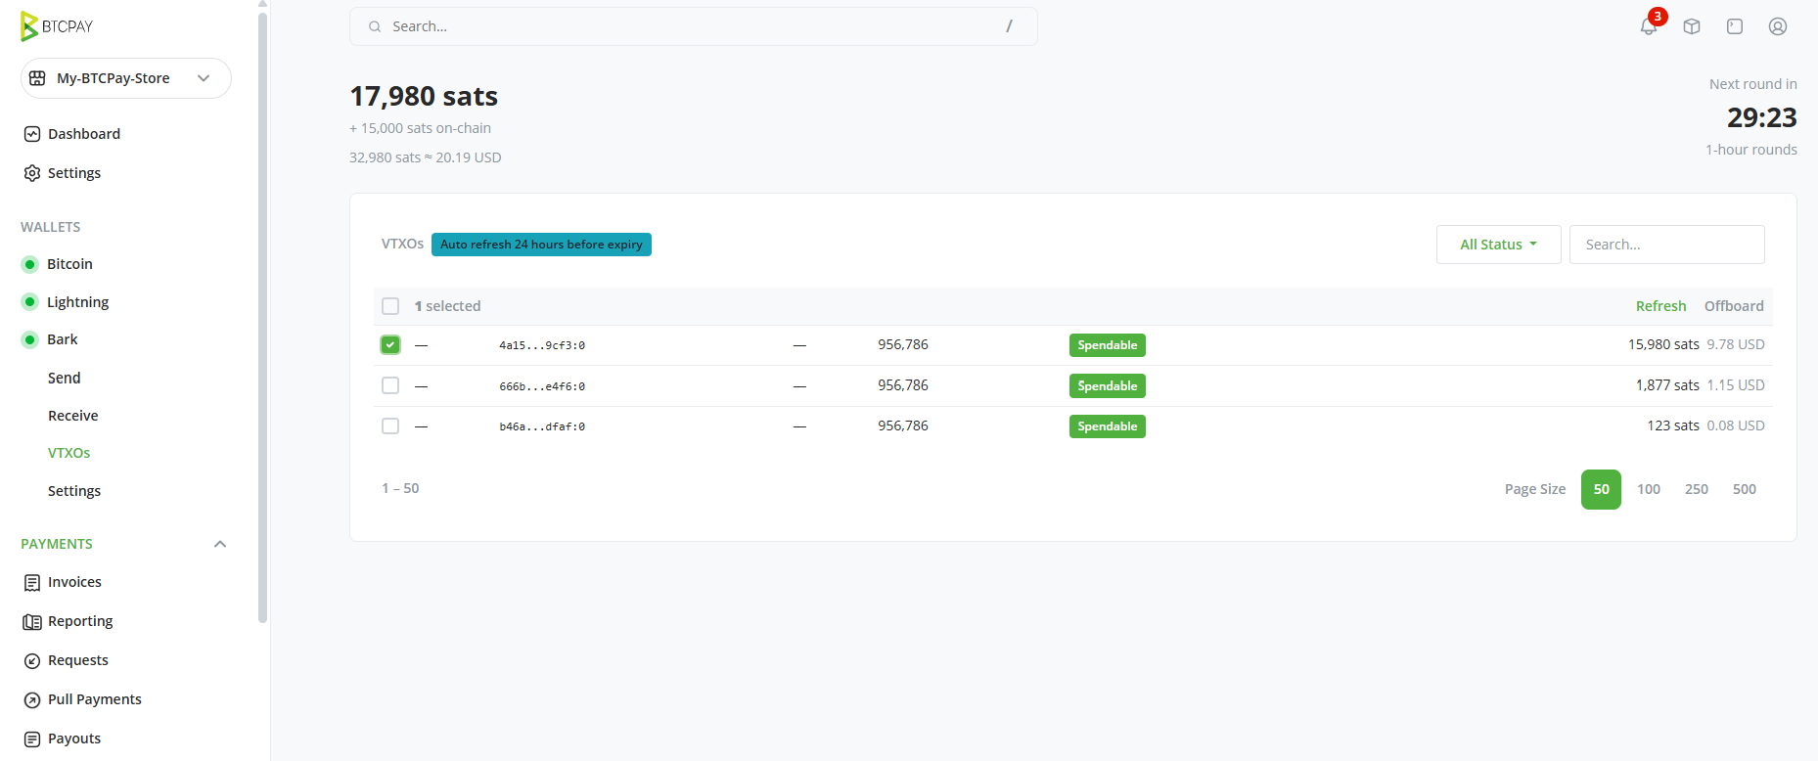Open the notifications bell icon
The width and height of the screenshot is (1818, 761).
point(1649,26)
